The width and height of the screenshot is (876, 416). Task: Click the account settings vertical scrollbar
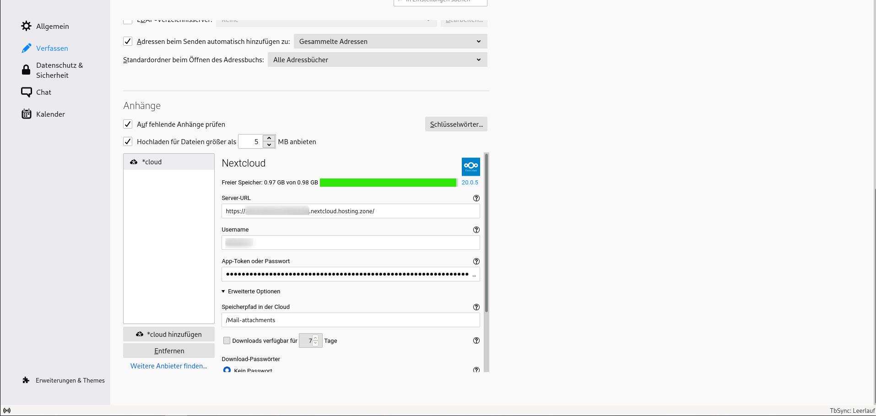pyautogui.click(x=487, y=233)
